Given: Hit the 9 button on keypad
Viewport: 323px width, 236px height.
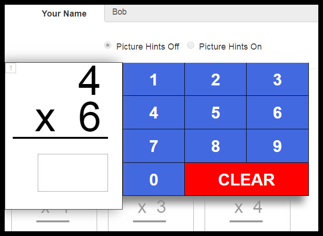Looking at the screenshot, I should [x=277, y=146].
